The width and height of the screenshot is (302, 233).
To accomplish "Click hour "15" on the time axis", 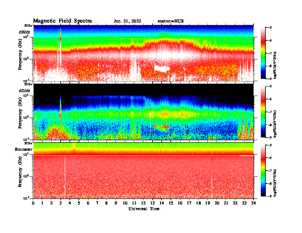I will point(171,203).
